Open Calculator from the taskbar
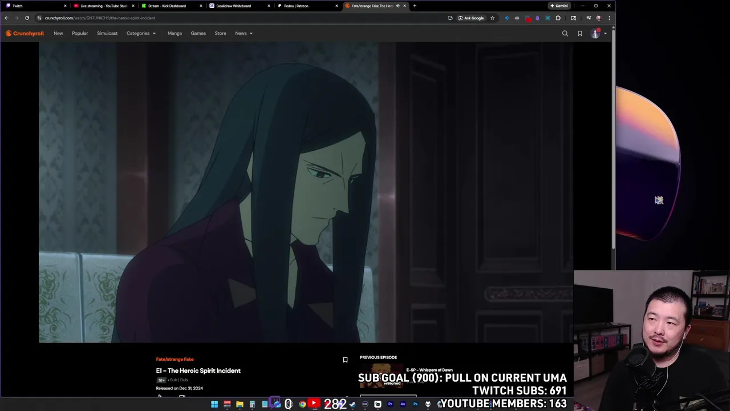Viewport: 730px width, 411px height. (x=252, y=404)
